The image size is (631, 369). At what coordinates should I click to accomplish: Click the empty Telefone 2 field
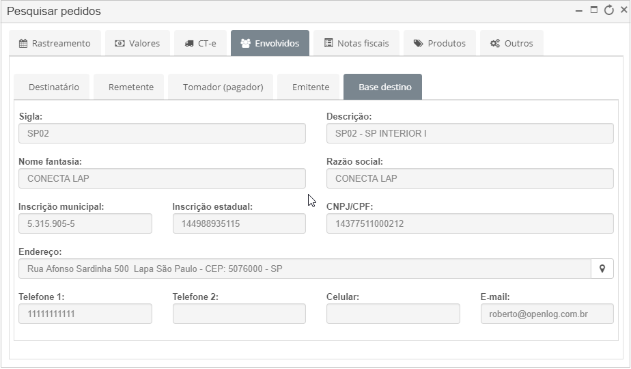click(x=239, y=314)
